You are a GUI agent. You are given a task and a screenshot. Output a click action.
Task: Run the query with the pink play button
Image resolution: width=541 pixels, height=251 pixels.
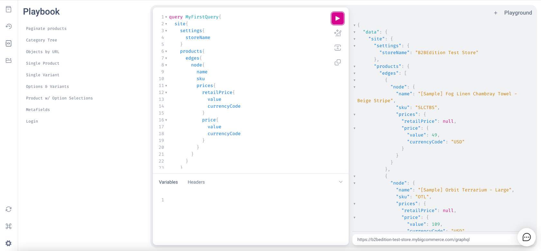pos(337,18)
